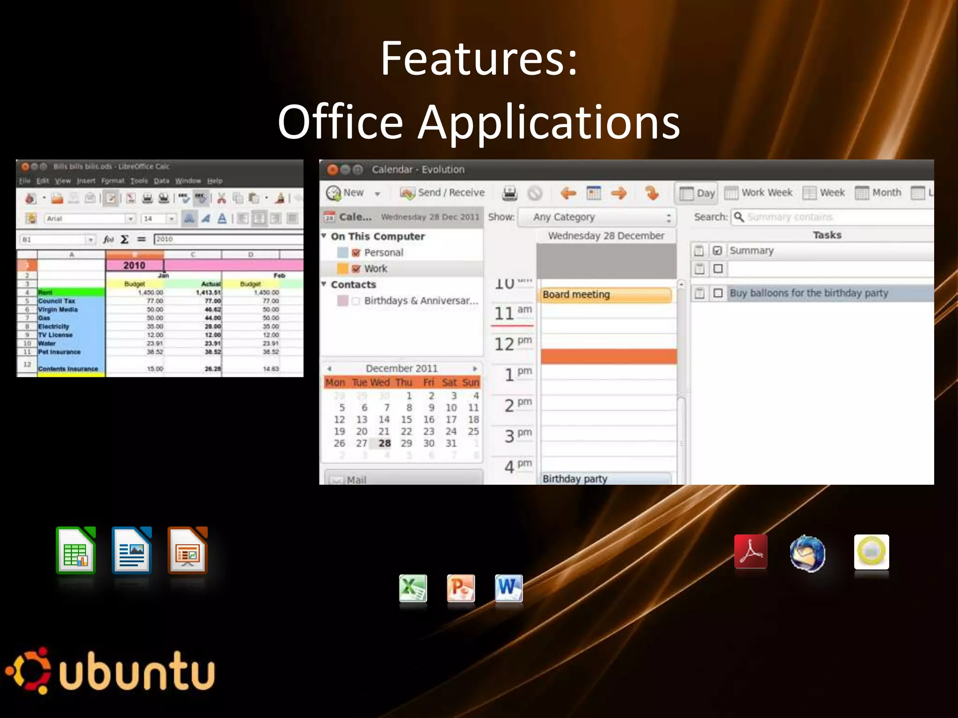Screen dimensions: 958x718
Task: Go to previous month in mini calendar
Action: click(x=329, y=369)
